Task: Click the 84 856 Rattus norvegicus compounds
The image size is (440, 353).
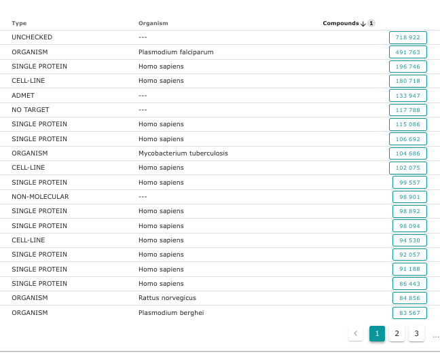Action: pyautogui.click(x=409, y=298)
